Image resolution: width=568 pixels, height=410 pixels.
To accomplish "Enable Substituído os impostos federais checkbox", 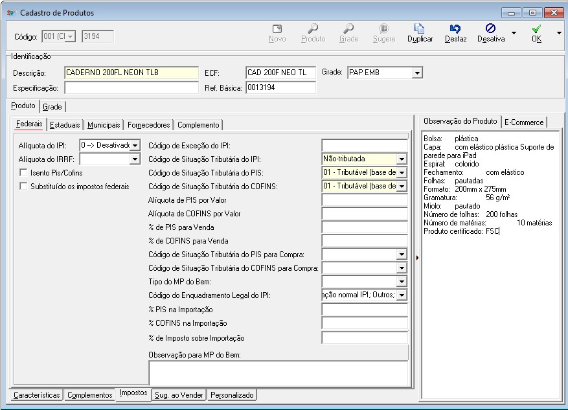I will [x=23, y=187].
